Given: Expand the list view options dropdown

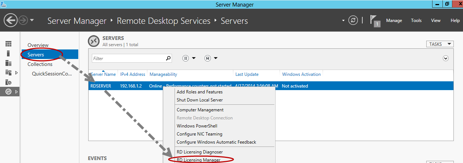Looking at the screenshot, I should click(189, 58).
